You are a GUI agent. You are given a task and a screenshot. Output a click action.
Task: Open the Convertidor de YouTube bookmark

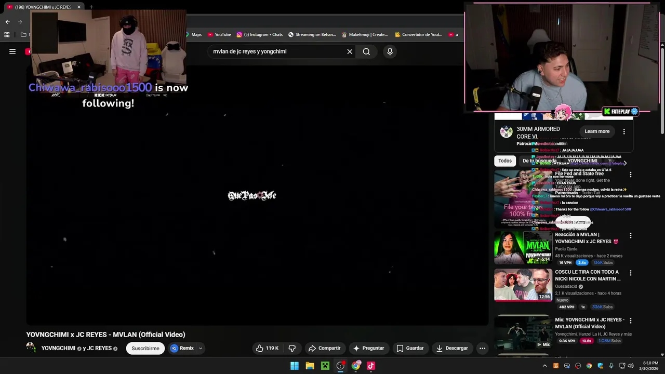[418, 35]
